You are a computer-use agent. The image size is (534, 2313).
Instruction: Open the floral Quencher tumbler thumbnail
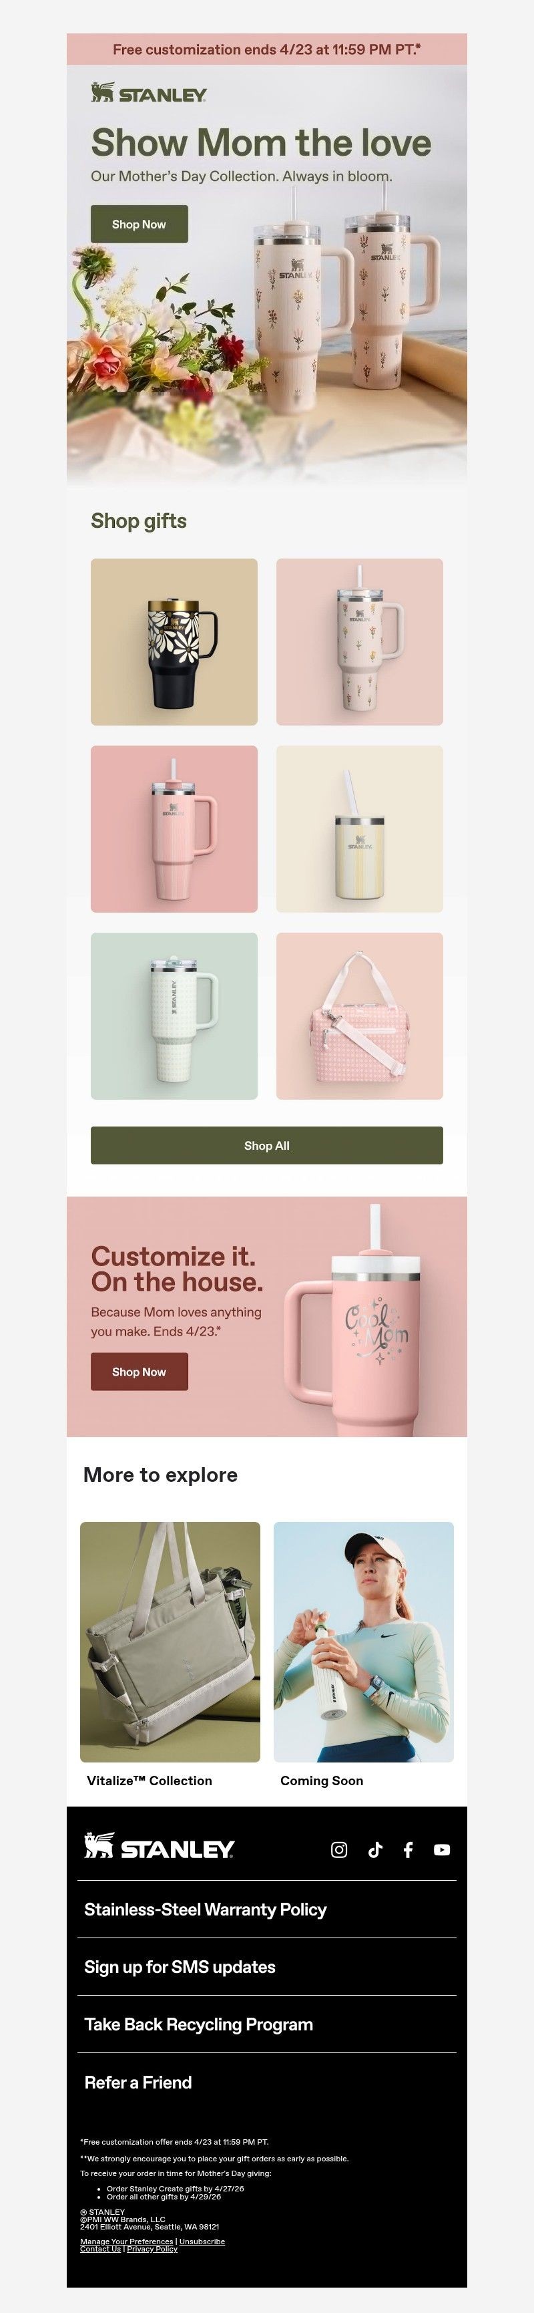359,641
